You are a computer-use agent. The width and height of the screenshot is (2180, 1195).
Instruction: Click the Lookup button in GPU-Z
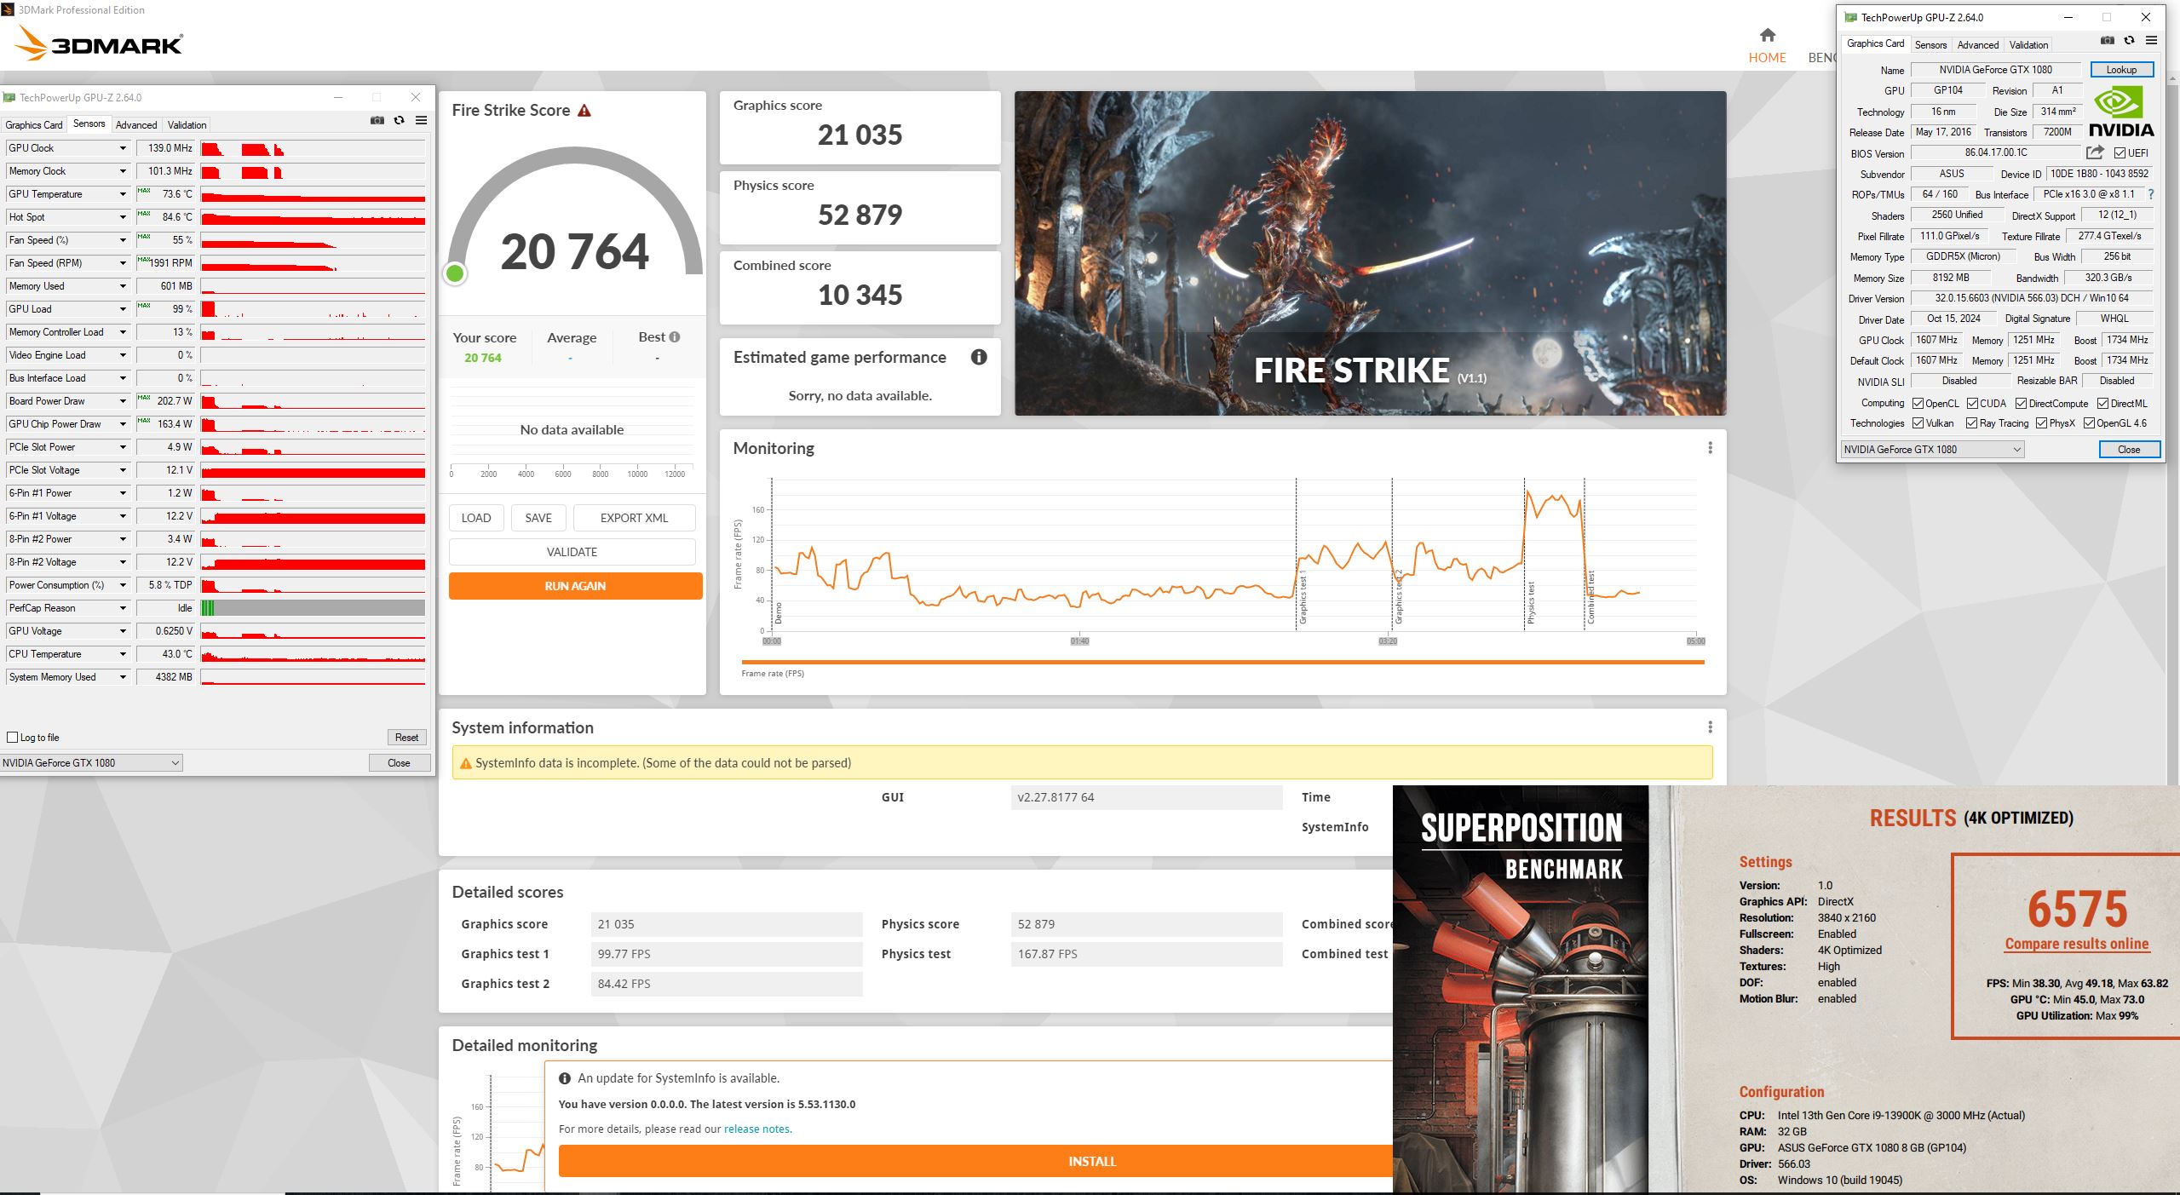(2121, 70)
